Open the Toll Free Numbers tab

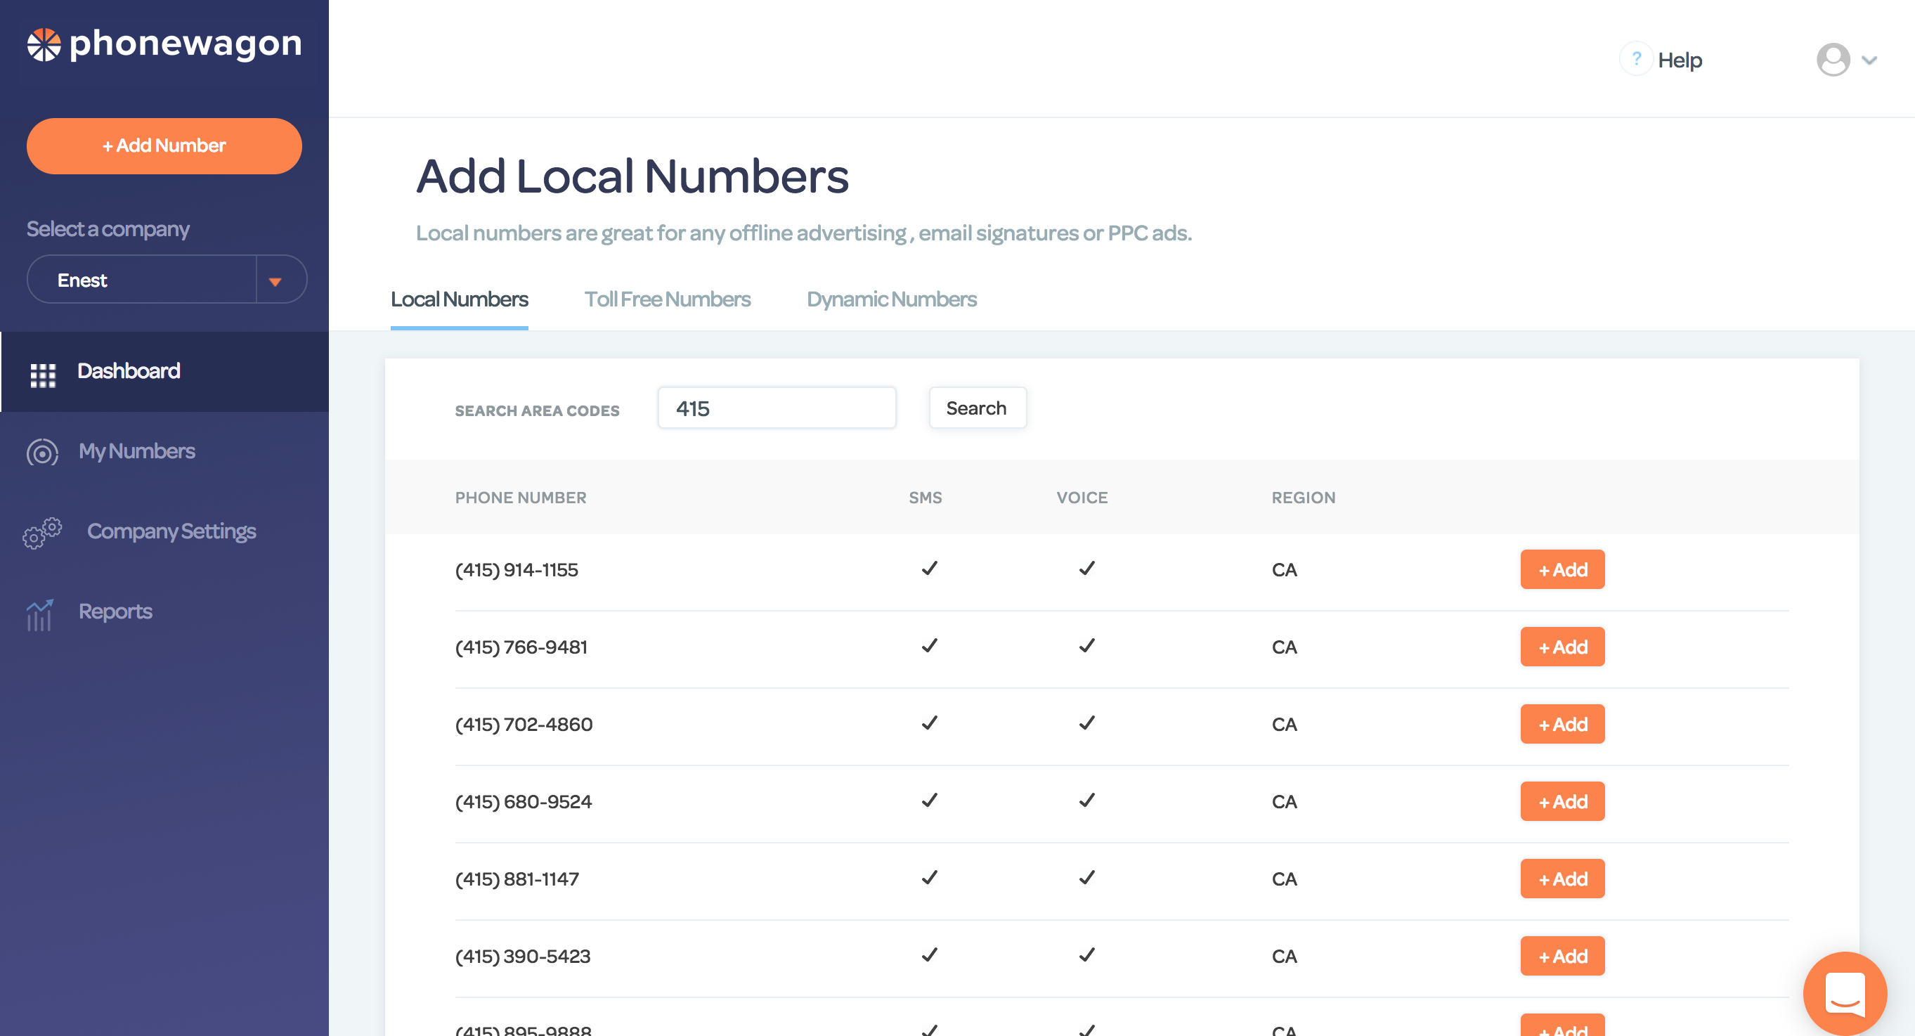(x=667, y=299)
